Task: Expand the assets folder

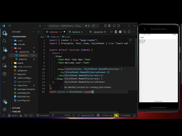Action: (x=12, y=63)
